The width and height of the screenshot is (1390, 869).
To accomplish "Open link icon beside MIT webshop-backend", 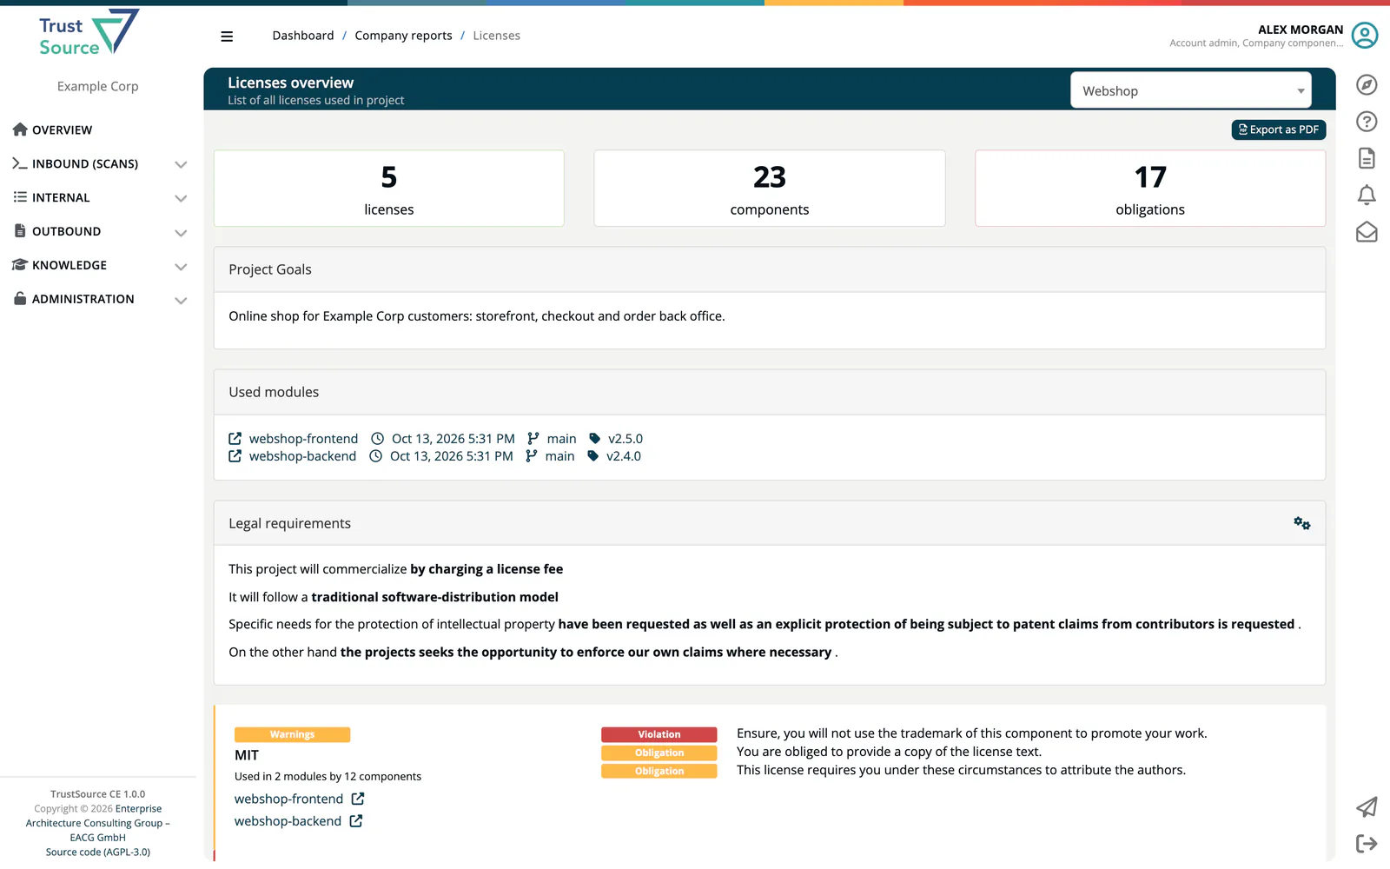I will pos(356,821).
